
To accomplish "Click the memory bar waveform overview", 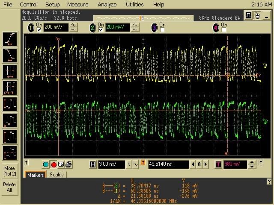I will click(x=143, y=18).
